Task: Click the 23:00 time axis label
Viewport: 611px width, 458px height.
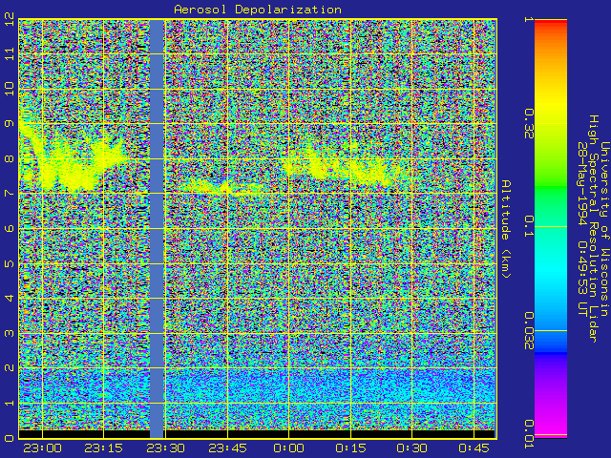Action: point(42,448)
